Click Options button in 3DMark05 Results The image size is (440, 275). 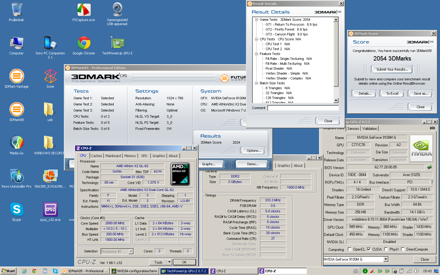click(254, 151)
